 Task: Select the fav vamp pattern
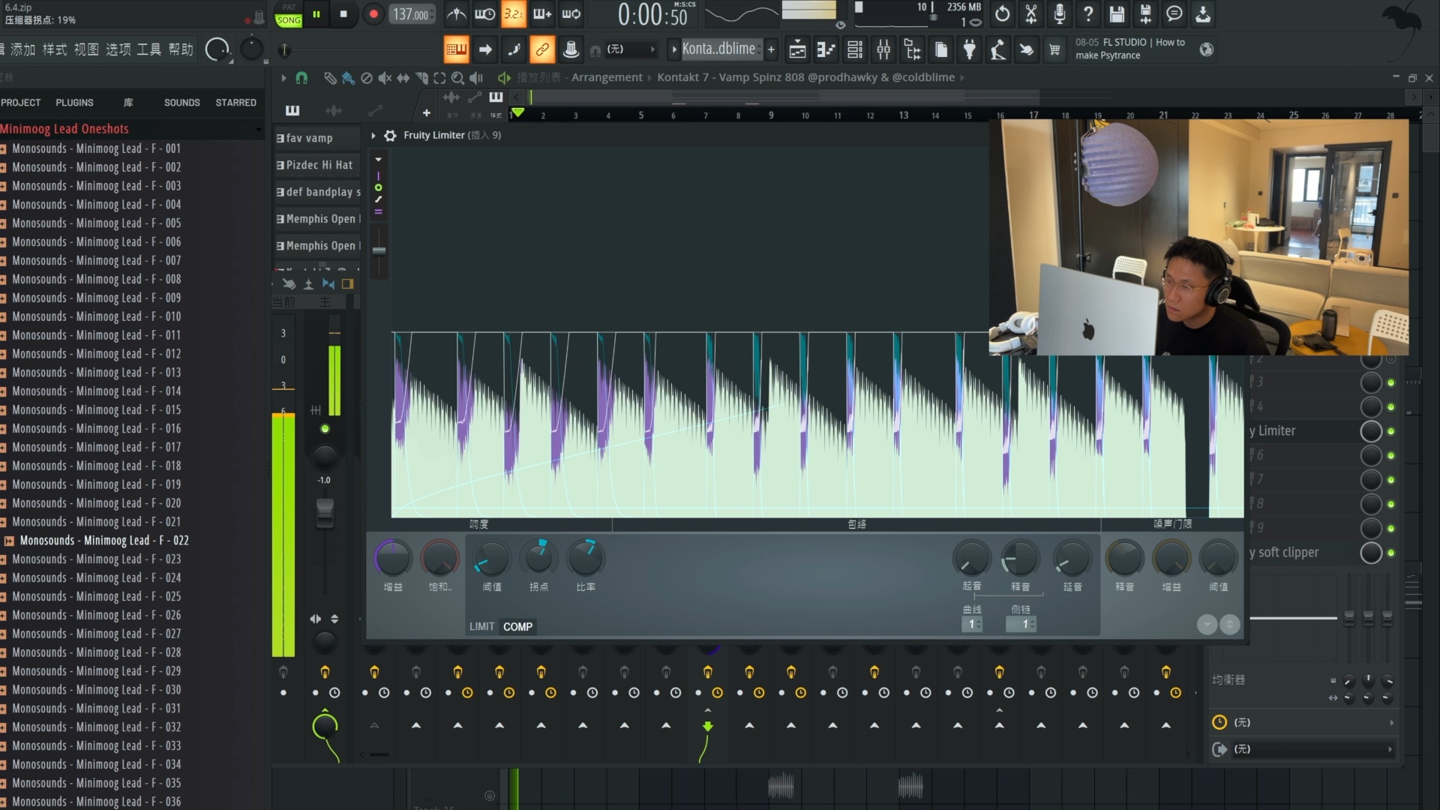tap(309, 138)
